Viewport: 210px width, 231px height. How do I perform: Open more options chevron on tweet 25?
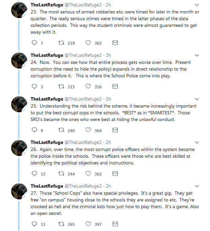tap(197, 99)
